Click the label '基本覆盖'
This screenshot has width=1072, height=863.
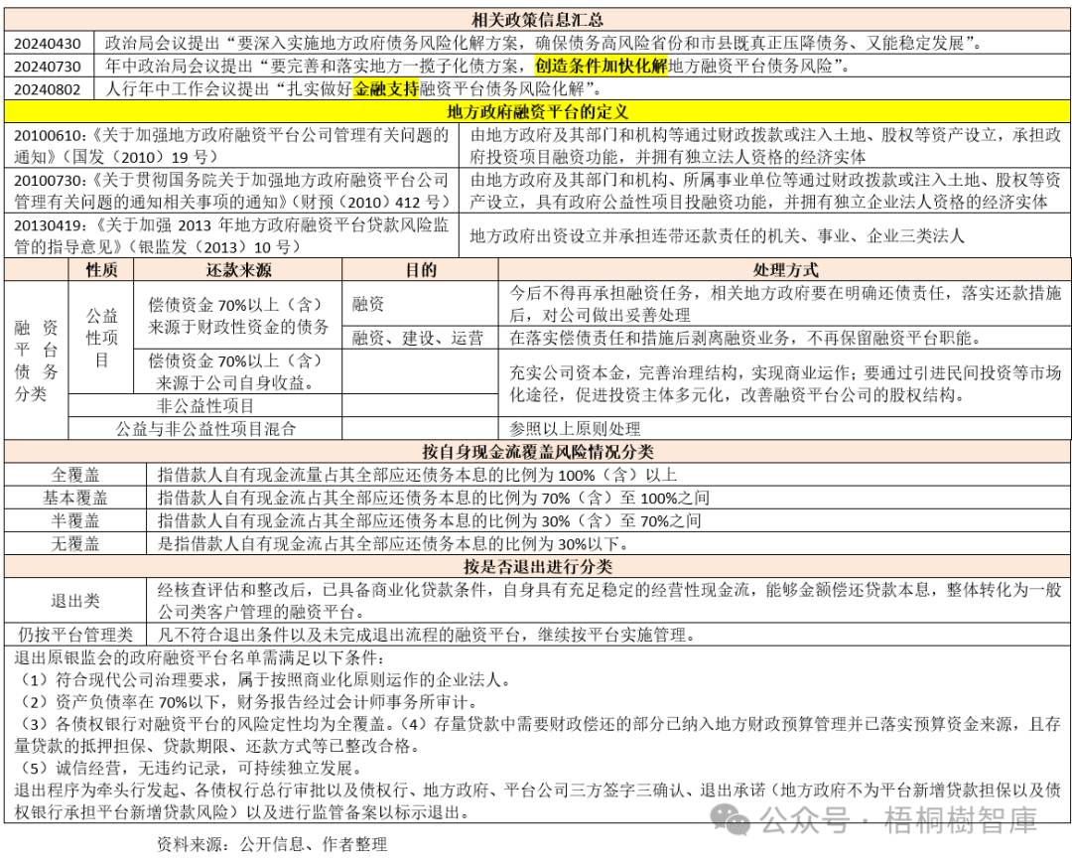point(75,499)
